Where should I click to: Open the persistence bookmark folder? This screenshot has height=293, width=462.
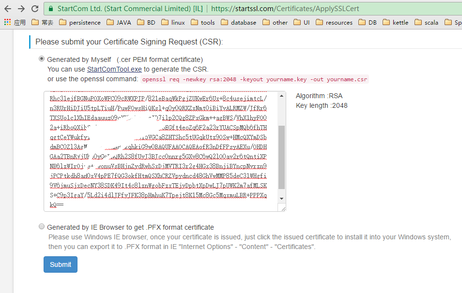80,22
